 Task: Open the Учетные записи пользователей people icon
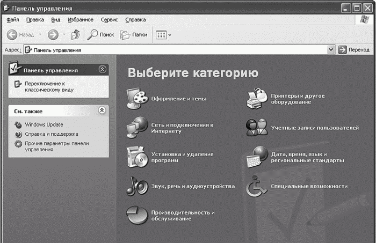pos(257,128)
